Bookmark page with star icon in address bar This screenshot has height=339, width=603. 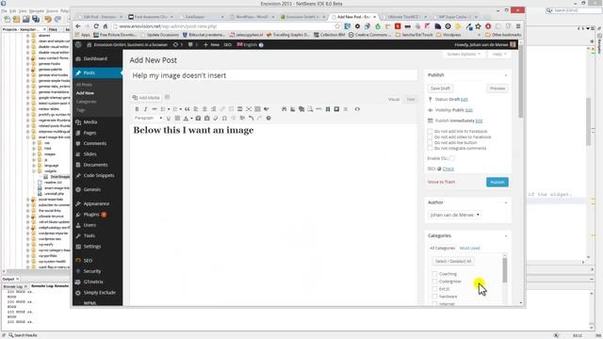(x=337, y=26)
